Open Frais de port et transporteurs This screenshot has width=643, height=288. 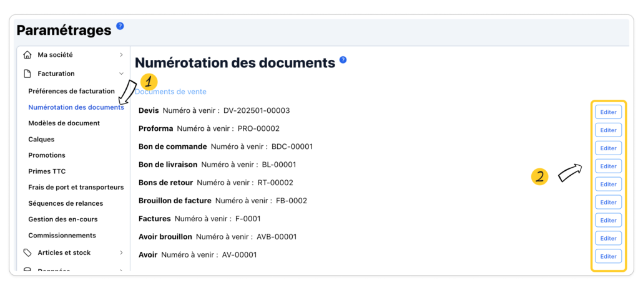pos(76,187)
